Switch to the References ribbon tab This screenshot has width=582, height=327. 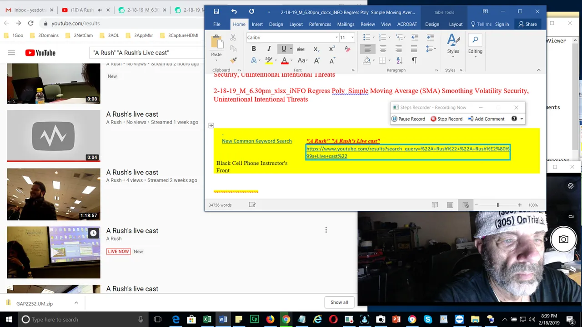click(x=320, y=24)
